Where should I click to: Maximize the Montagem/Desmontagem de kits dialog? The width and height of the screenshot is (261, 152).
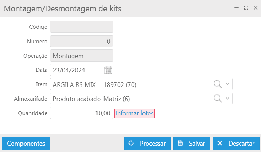pyautogui.click(x=246, y=8)
